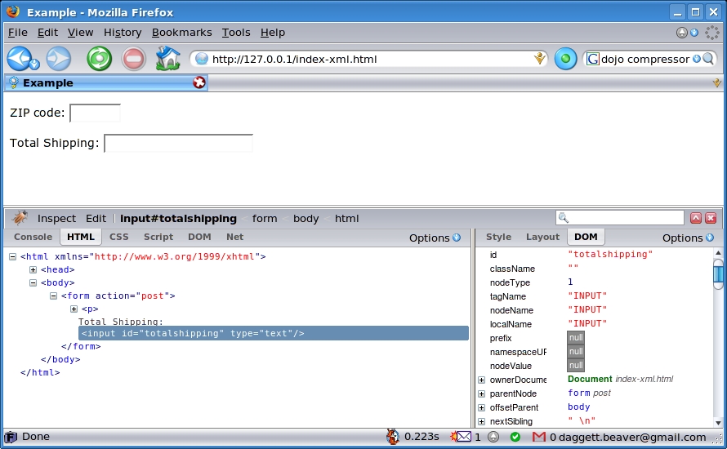Click the green Go button beside address bar
Viewport: 727px width, 449px height.
(x=565, y=59)
